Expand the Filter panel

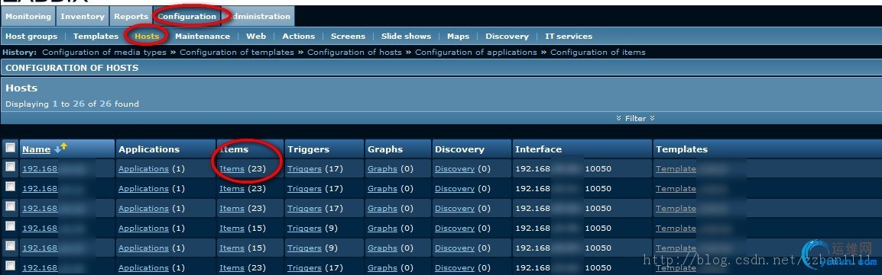point(636,118)
